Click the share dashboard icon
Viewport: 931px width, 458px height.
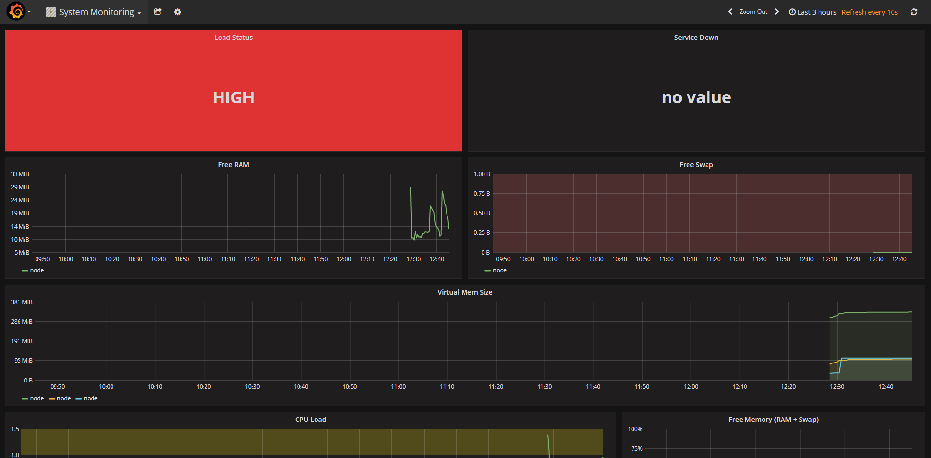pyautogui.click(x=157, y=12)
